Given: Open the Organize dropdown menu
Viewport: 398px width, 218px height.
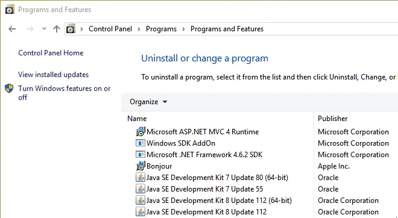Looking at the screenshot, I should (x=148, y=102).
